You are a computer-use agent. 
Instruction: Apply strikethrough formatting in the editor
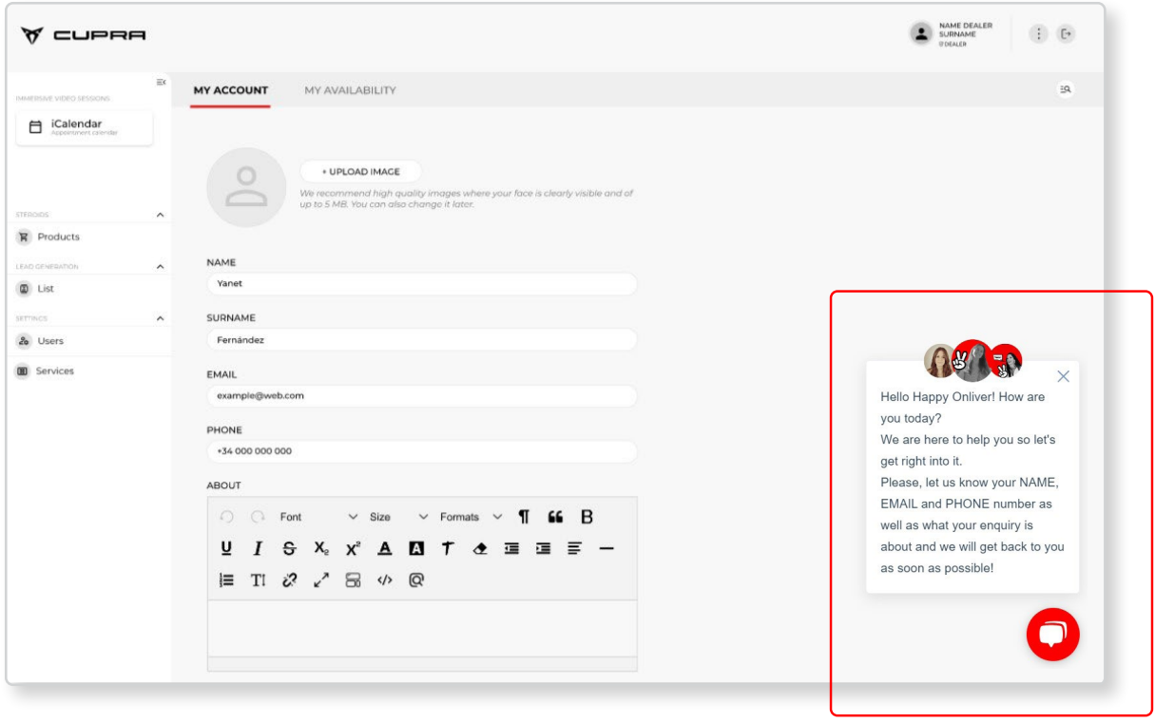[289, 548]
